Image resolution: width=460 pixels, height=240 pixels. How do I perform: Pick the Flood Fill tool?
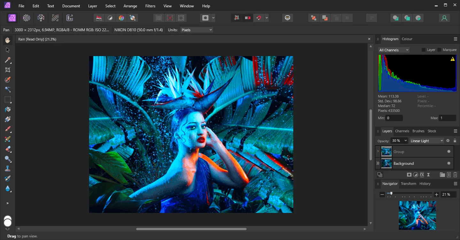coord(8,109)
